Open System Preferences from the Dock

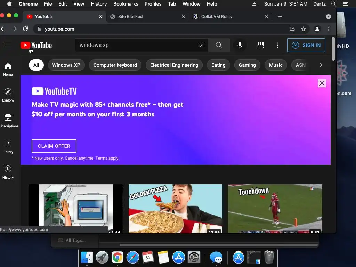(194, 257)
